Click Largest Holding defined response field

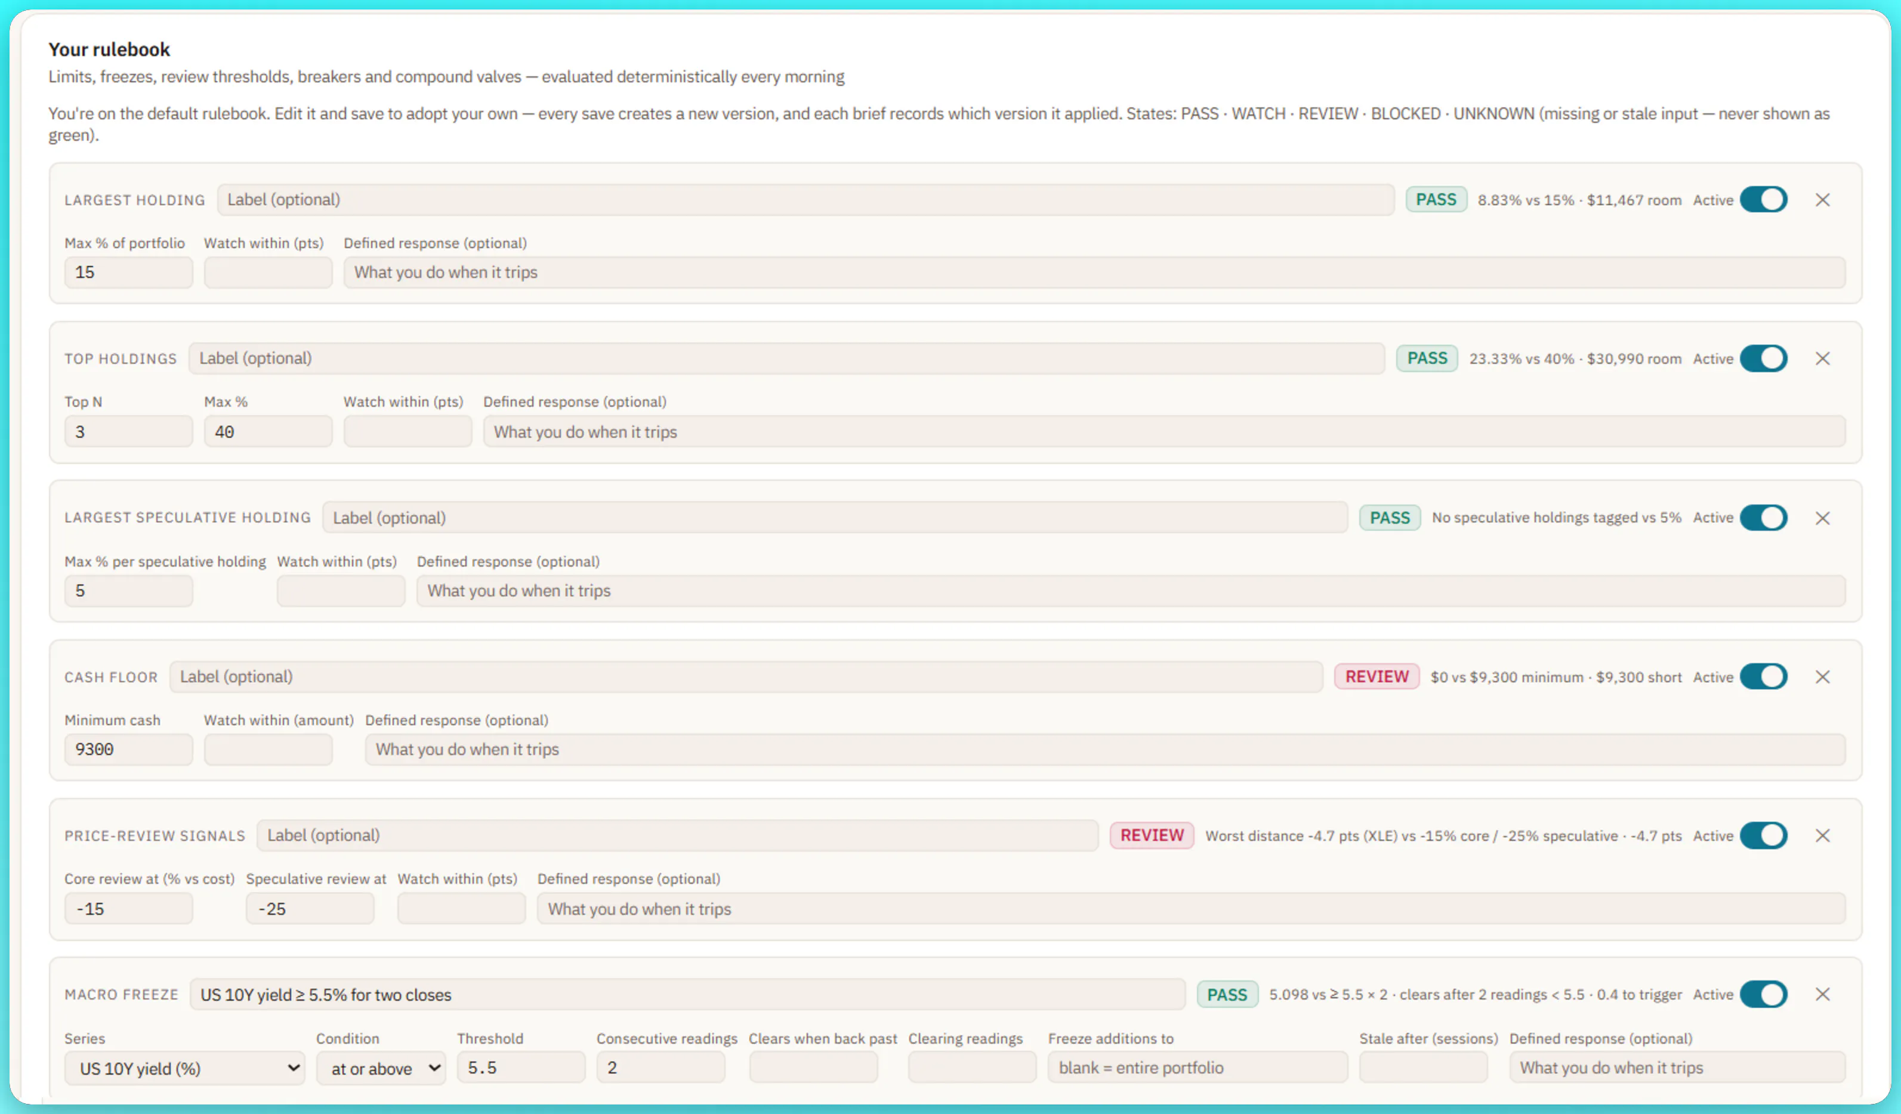pos(1094,272)
